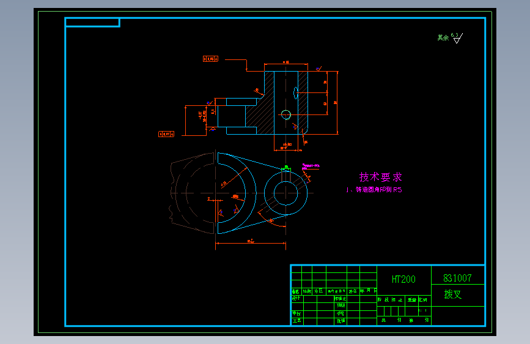Select the inner bore circle of the small boss
Viewport: 530px width, 344px height.
pyautogui.click(x=286, y=193)
